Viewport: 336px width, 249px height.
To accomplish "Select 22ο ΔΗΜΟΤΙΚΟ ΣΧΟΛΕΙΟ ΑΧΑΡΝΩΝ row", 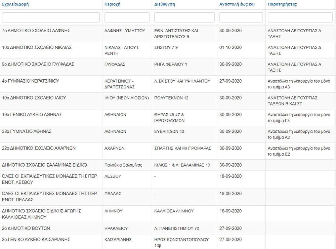I will pos(39,148).
